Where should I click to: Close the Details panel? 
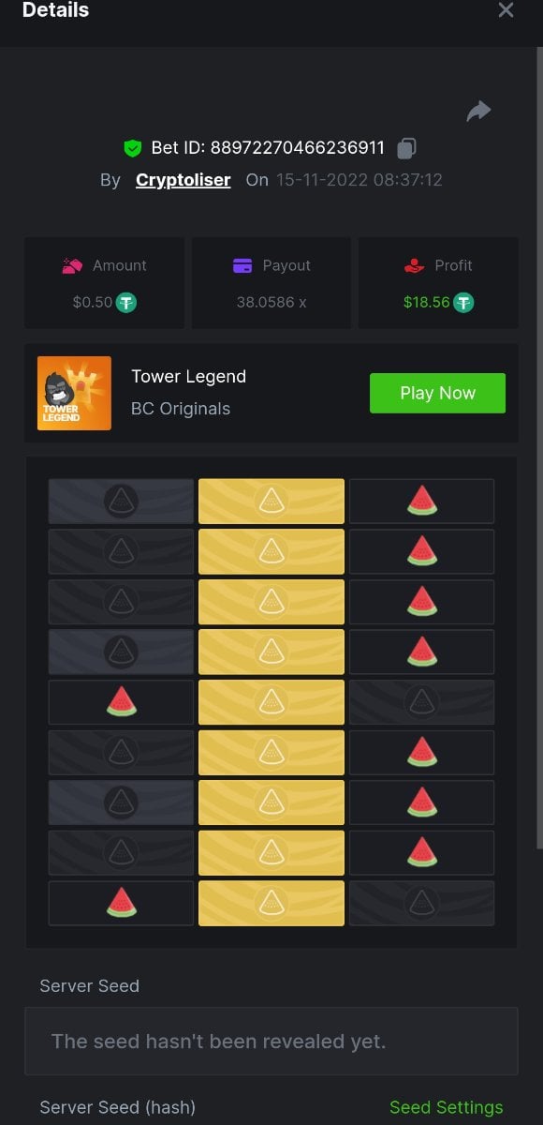tap(506, 10)
